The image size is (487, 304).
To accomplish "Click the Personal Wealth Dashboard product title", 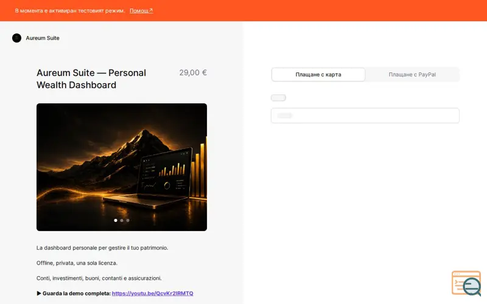I will click(x=91, y=79).
